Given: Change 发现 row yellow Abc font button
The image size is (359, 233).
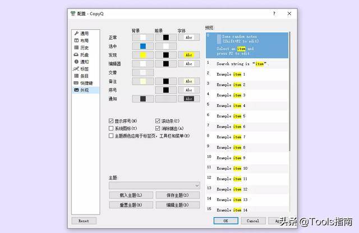Looking at the screenshot, I should click(x=188, y=55).
